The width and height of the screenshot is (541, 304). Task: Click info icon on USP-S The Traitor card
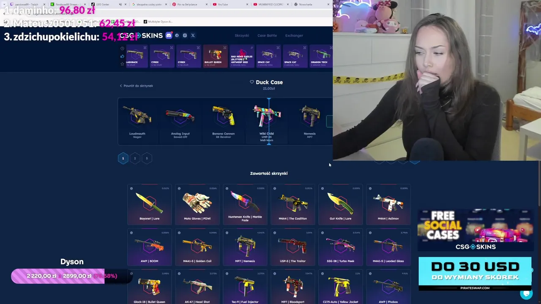(275, 233)
